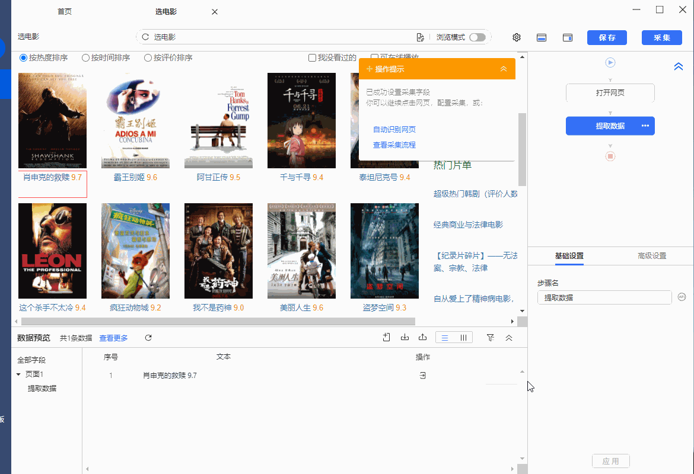The width and height of the screenshot is (694, 474).
Task: Click the 步骤名 input field
Action: tap(604, 297)
